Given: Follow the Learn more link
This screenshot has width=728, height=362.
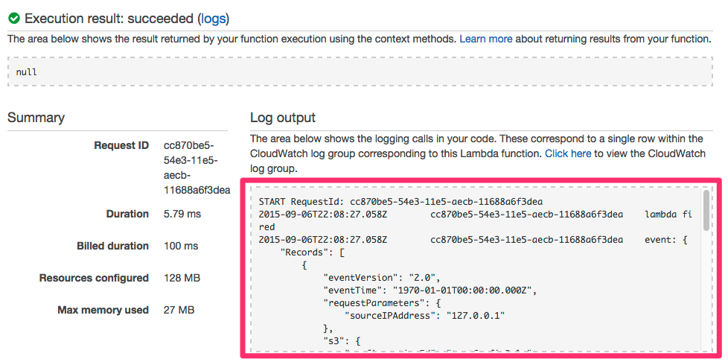Looking at the screenshot, I should [485, 39].
